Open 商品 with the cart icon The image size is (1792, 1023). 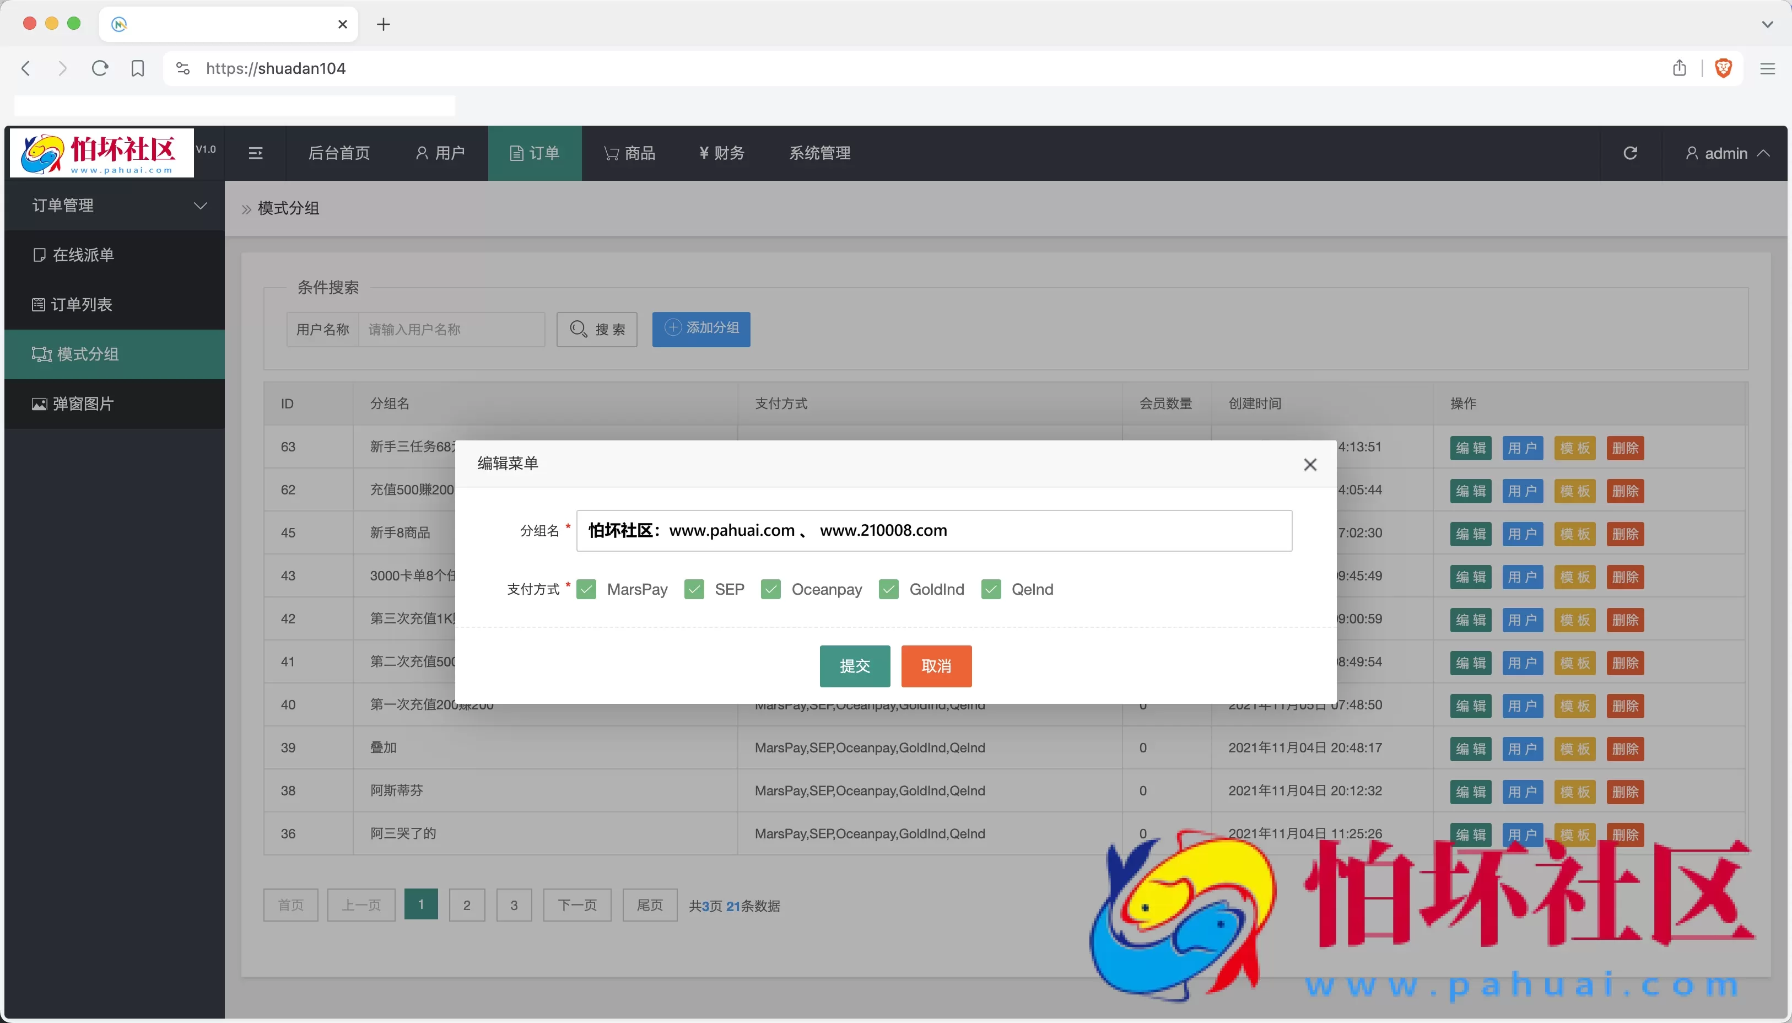pos(629,153)
